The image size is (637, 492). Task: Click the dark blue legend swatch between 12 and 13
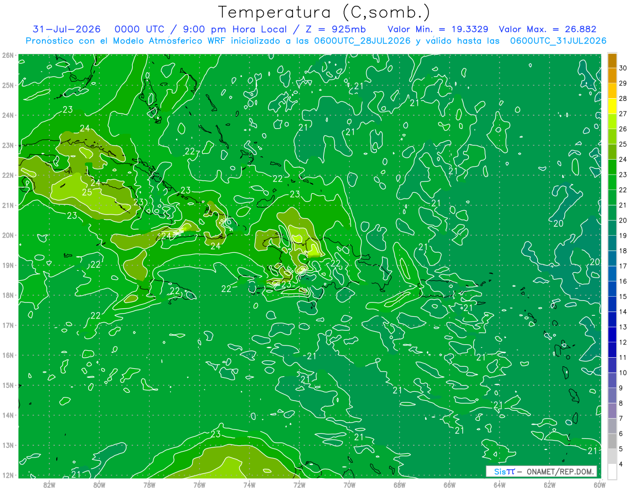point(612,334)
